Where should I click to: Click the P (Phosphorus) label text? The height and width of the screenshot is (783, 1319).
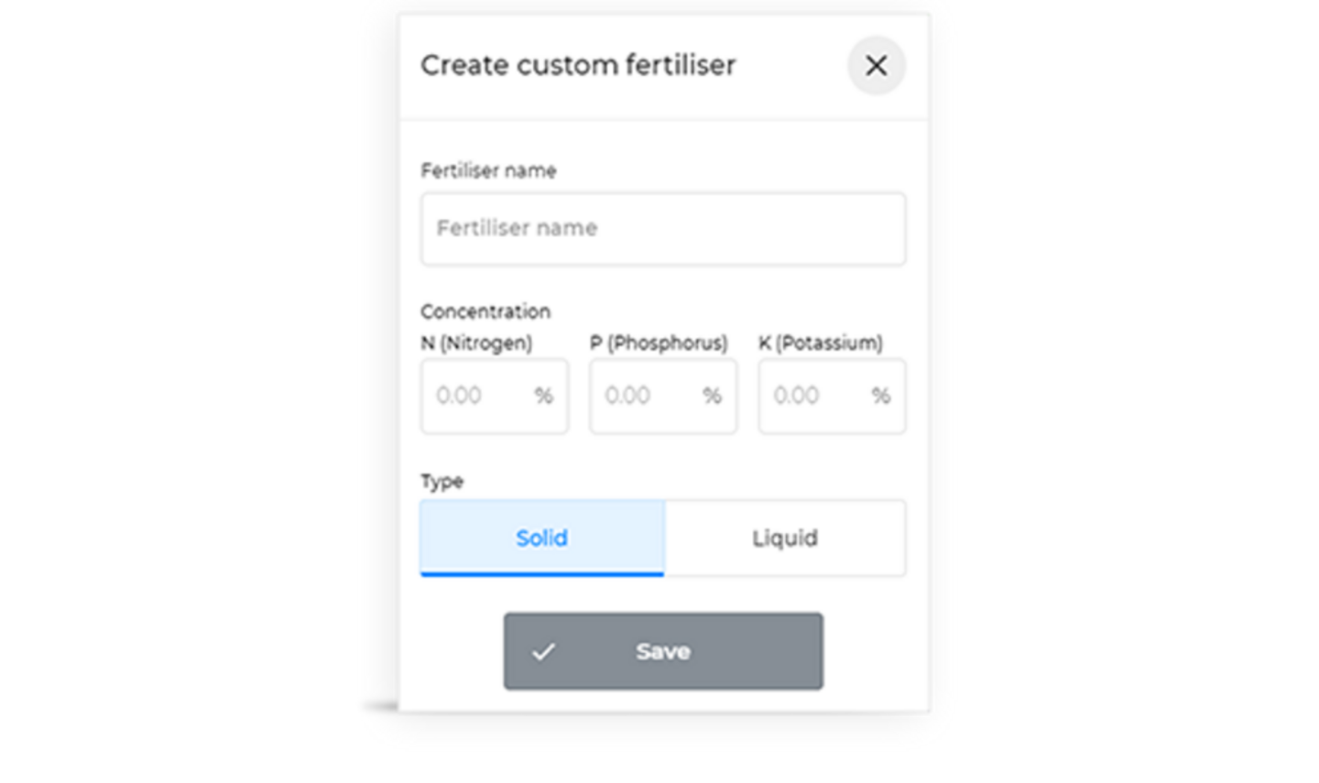tap(659, 343)
